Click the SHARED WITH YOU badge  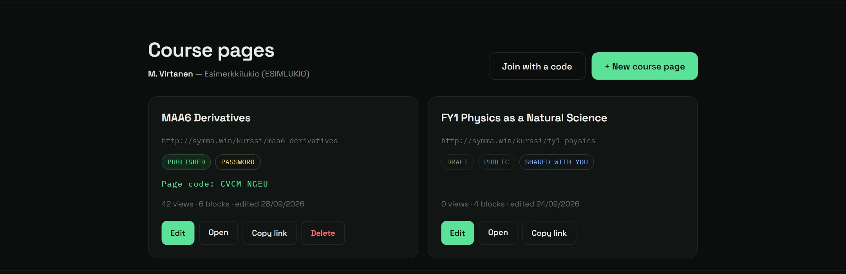(557, 162)
